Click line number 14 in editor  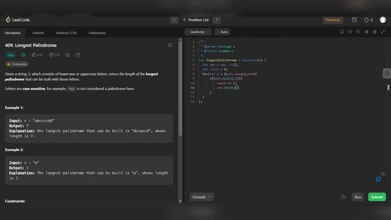192,101
